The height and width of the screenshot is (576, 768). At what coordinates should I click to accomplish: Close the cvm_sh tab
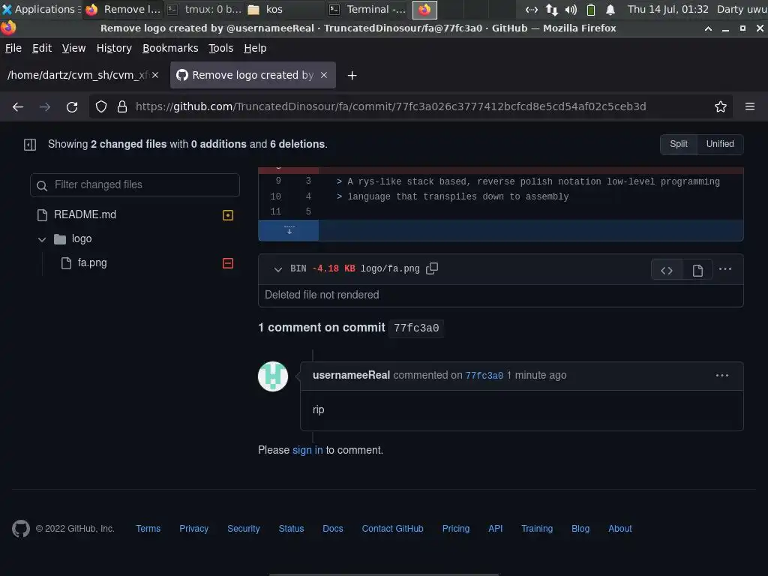coord(155,75)
